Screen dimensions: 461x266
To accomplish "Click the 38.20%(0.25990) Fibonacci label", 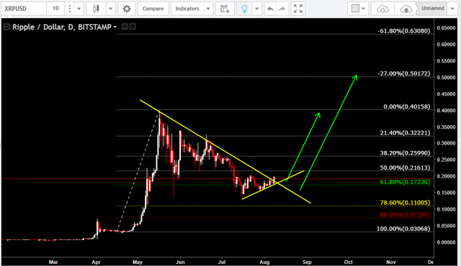I will pos(405,153).
